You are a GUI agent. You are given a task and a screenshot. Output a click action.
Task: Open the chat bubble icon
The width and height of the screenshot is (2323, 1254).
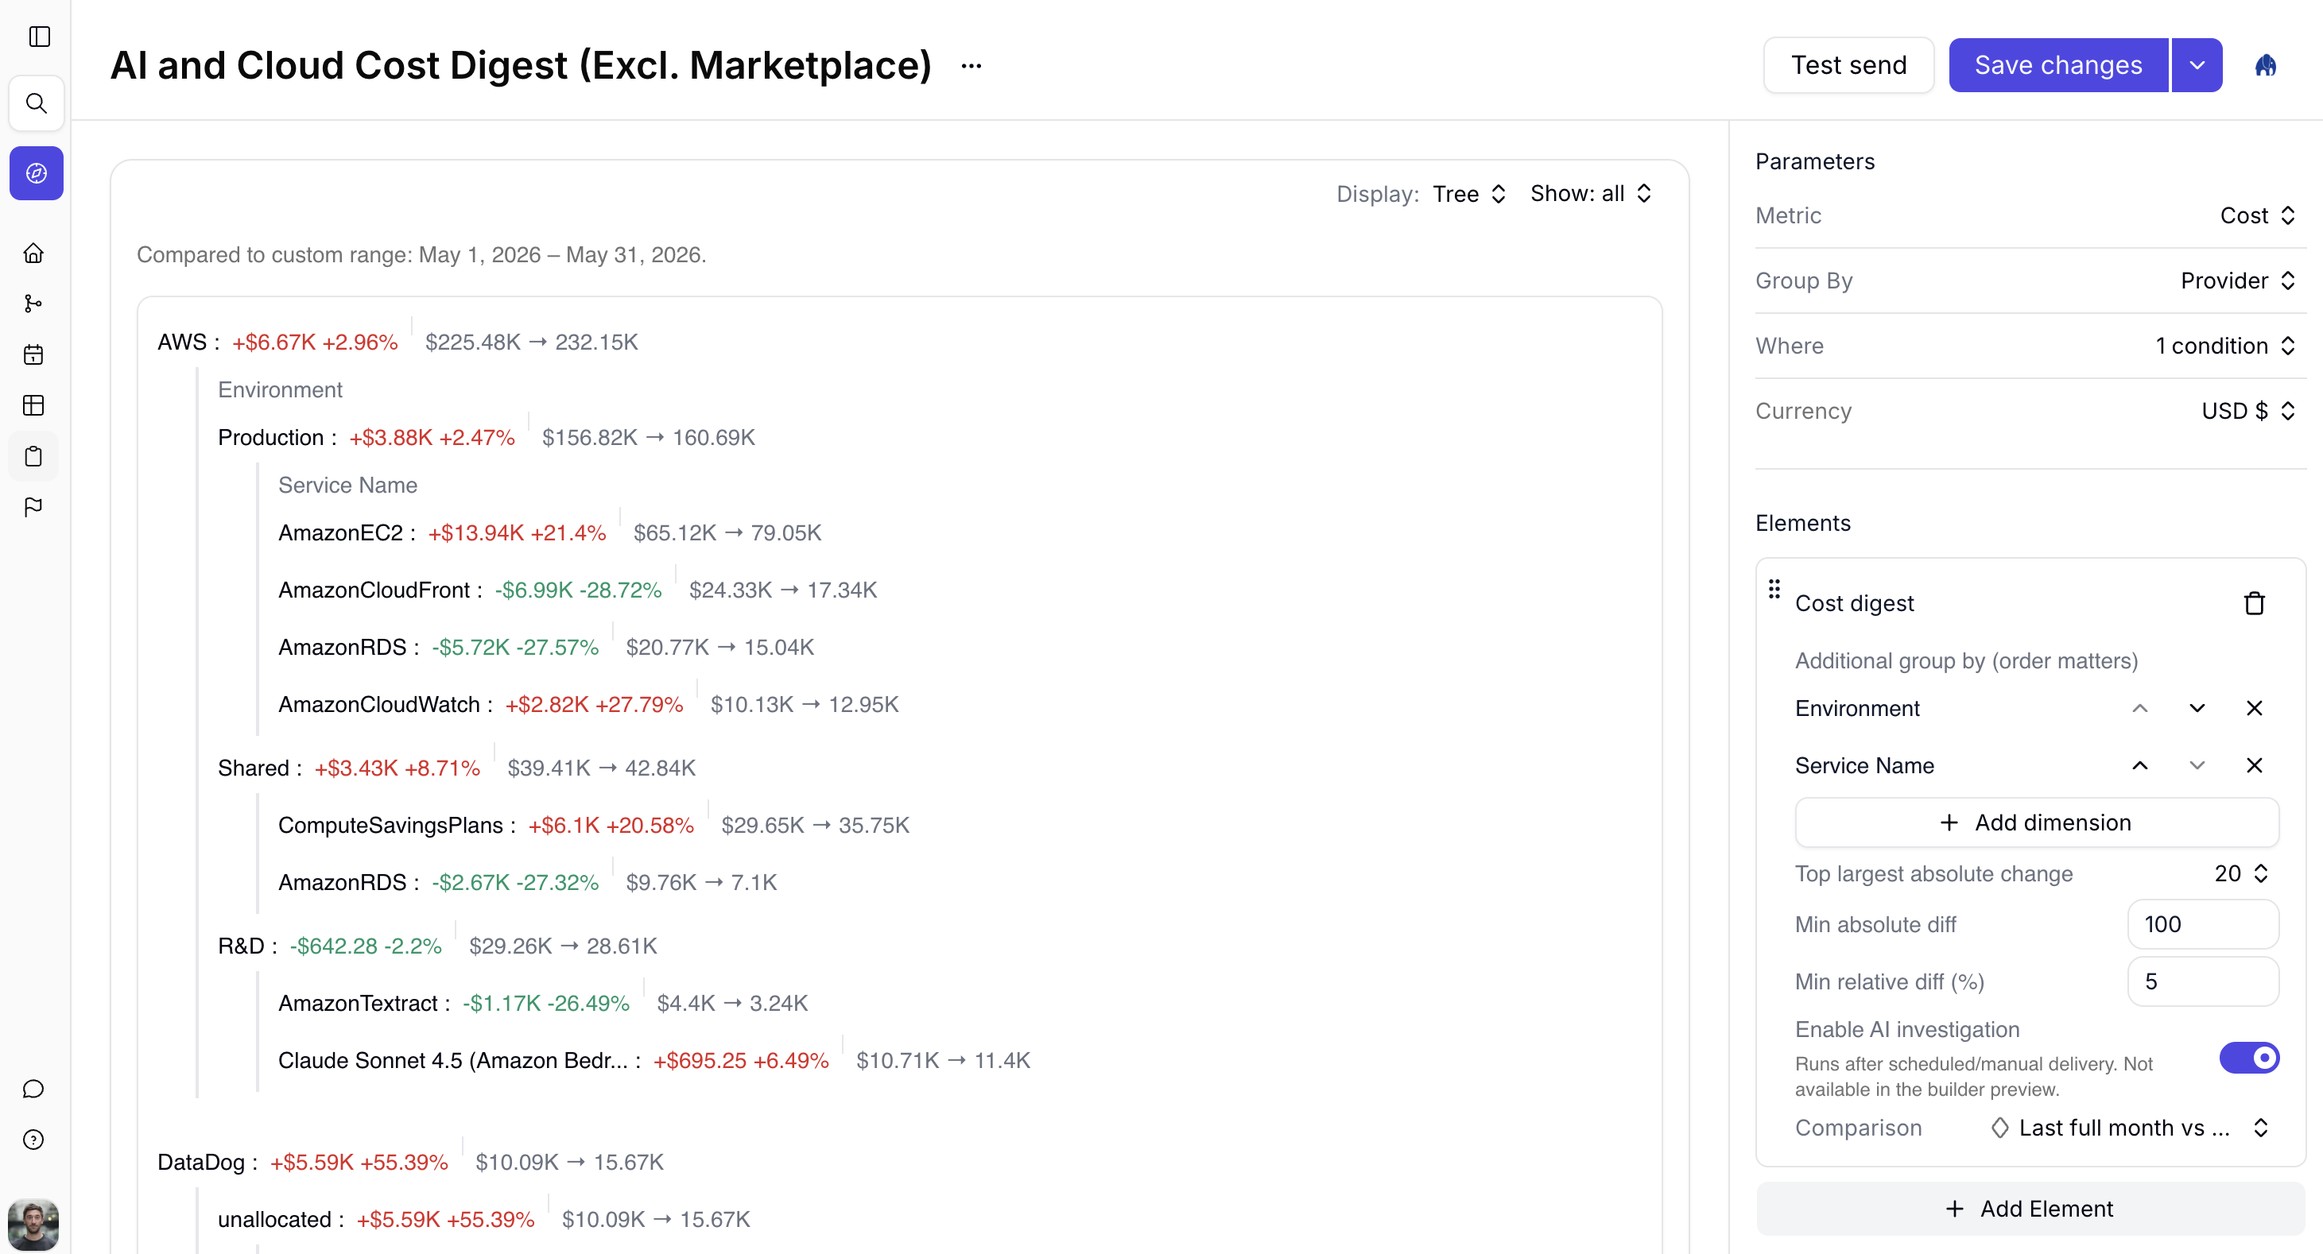[x=33, y=1089]
